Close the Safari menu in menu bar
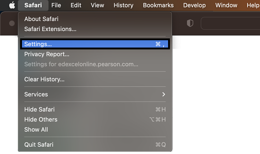 click(33, 5)
